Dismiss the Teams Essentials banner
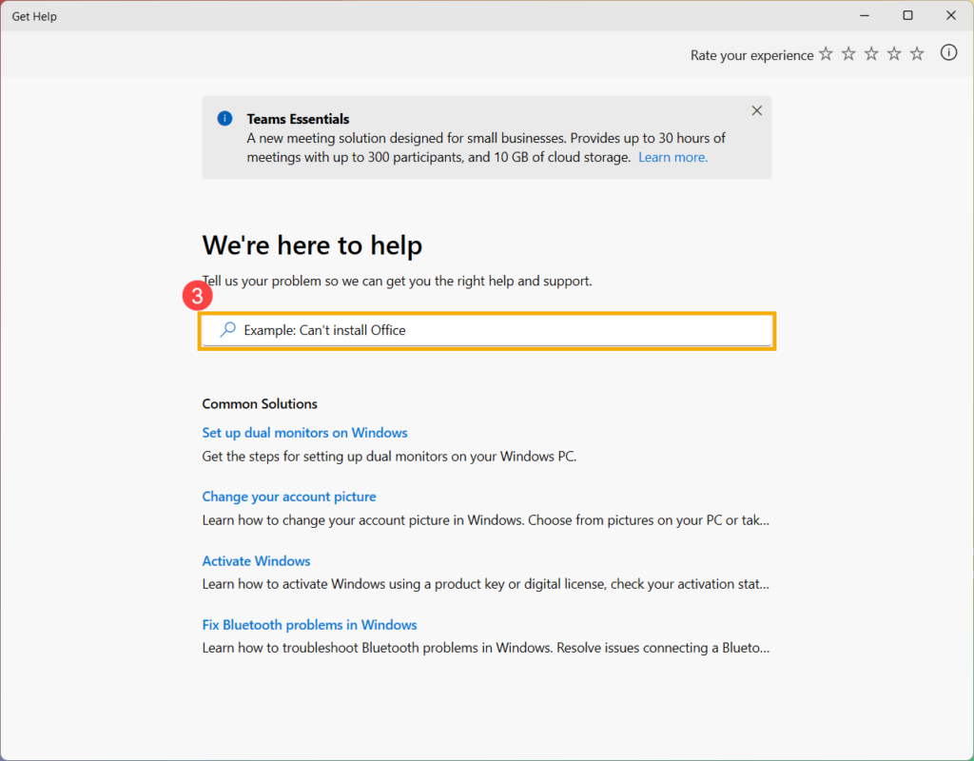 click(756, 110)
